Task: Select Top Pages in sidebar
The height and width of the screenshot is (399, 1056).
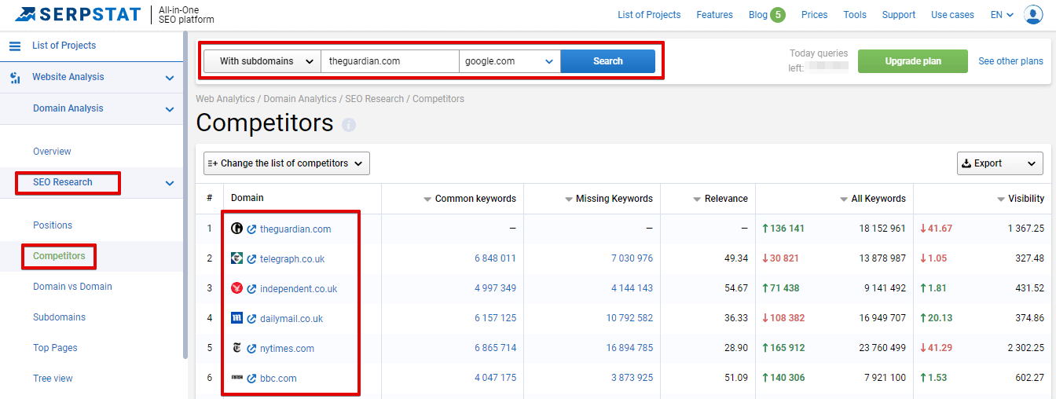Action: click(x=55, y=348)
